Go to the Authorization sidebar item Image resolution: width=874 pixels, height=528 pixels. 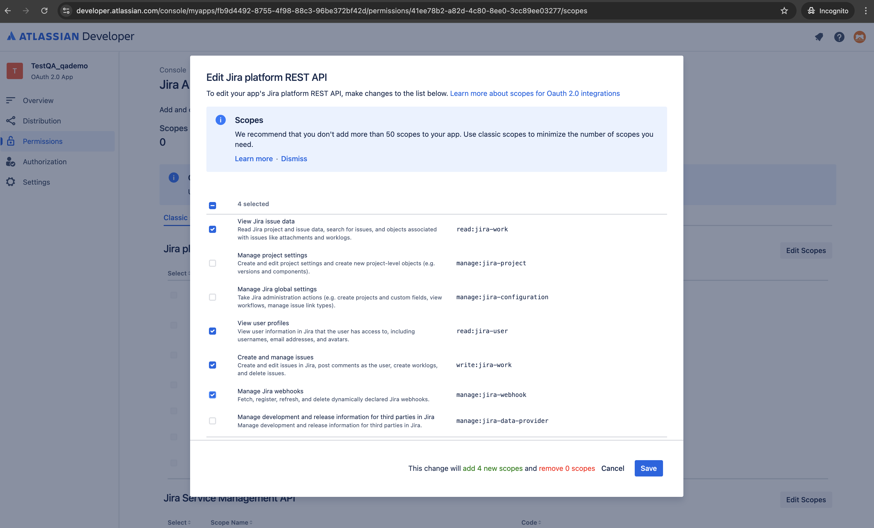click(45, 161)
